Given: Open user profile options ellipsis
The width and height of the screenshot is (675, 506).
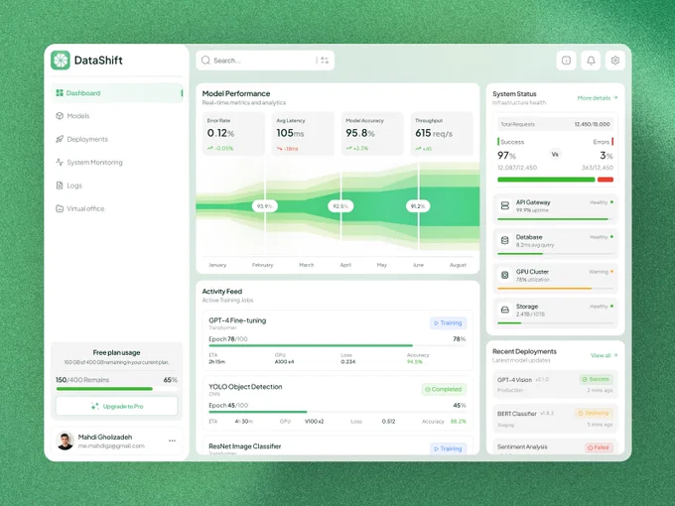Looking at the screenshot, I should click(172, 441).
